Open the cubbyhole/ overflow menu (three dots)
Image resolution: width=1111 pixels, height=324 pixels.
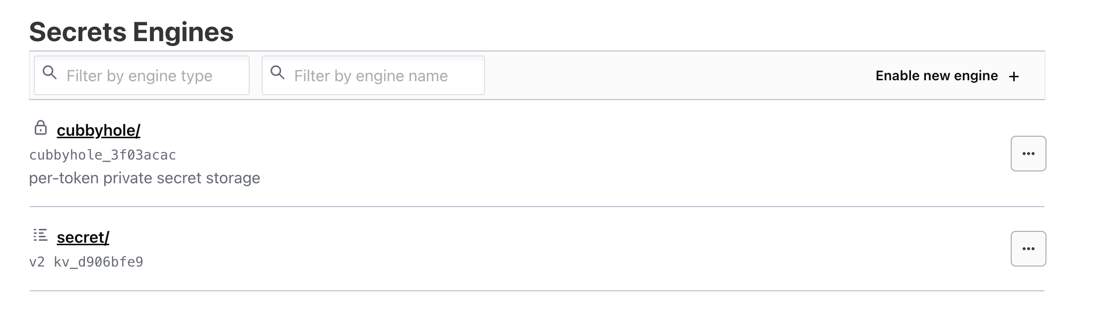pos(1028,154)
